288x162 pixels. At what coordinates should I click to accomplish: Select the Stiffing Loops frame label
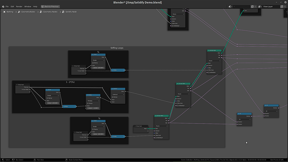[117, 48]
